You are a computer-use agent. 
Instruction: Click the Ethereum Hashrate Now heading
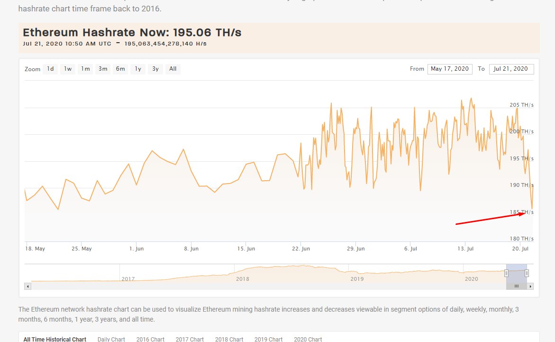[x=132, y=33]
